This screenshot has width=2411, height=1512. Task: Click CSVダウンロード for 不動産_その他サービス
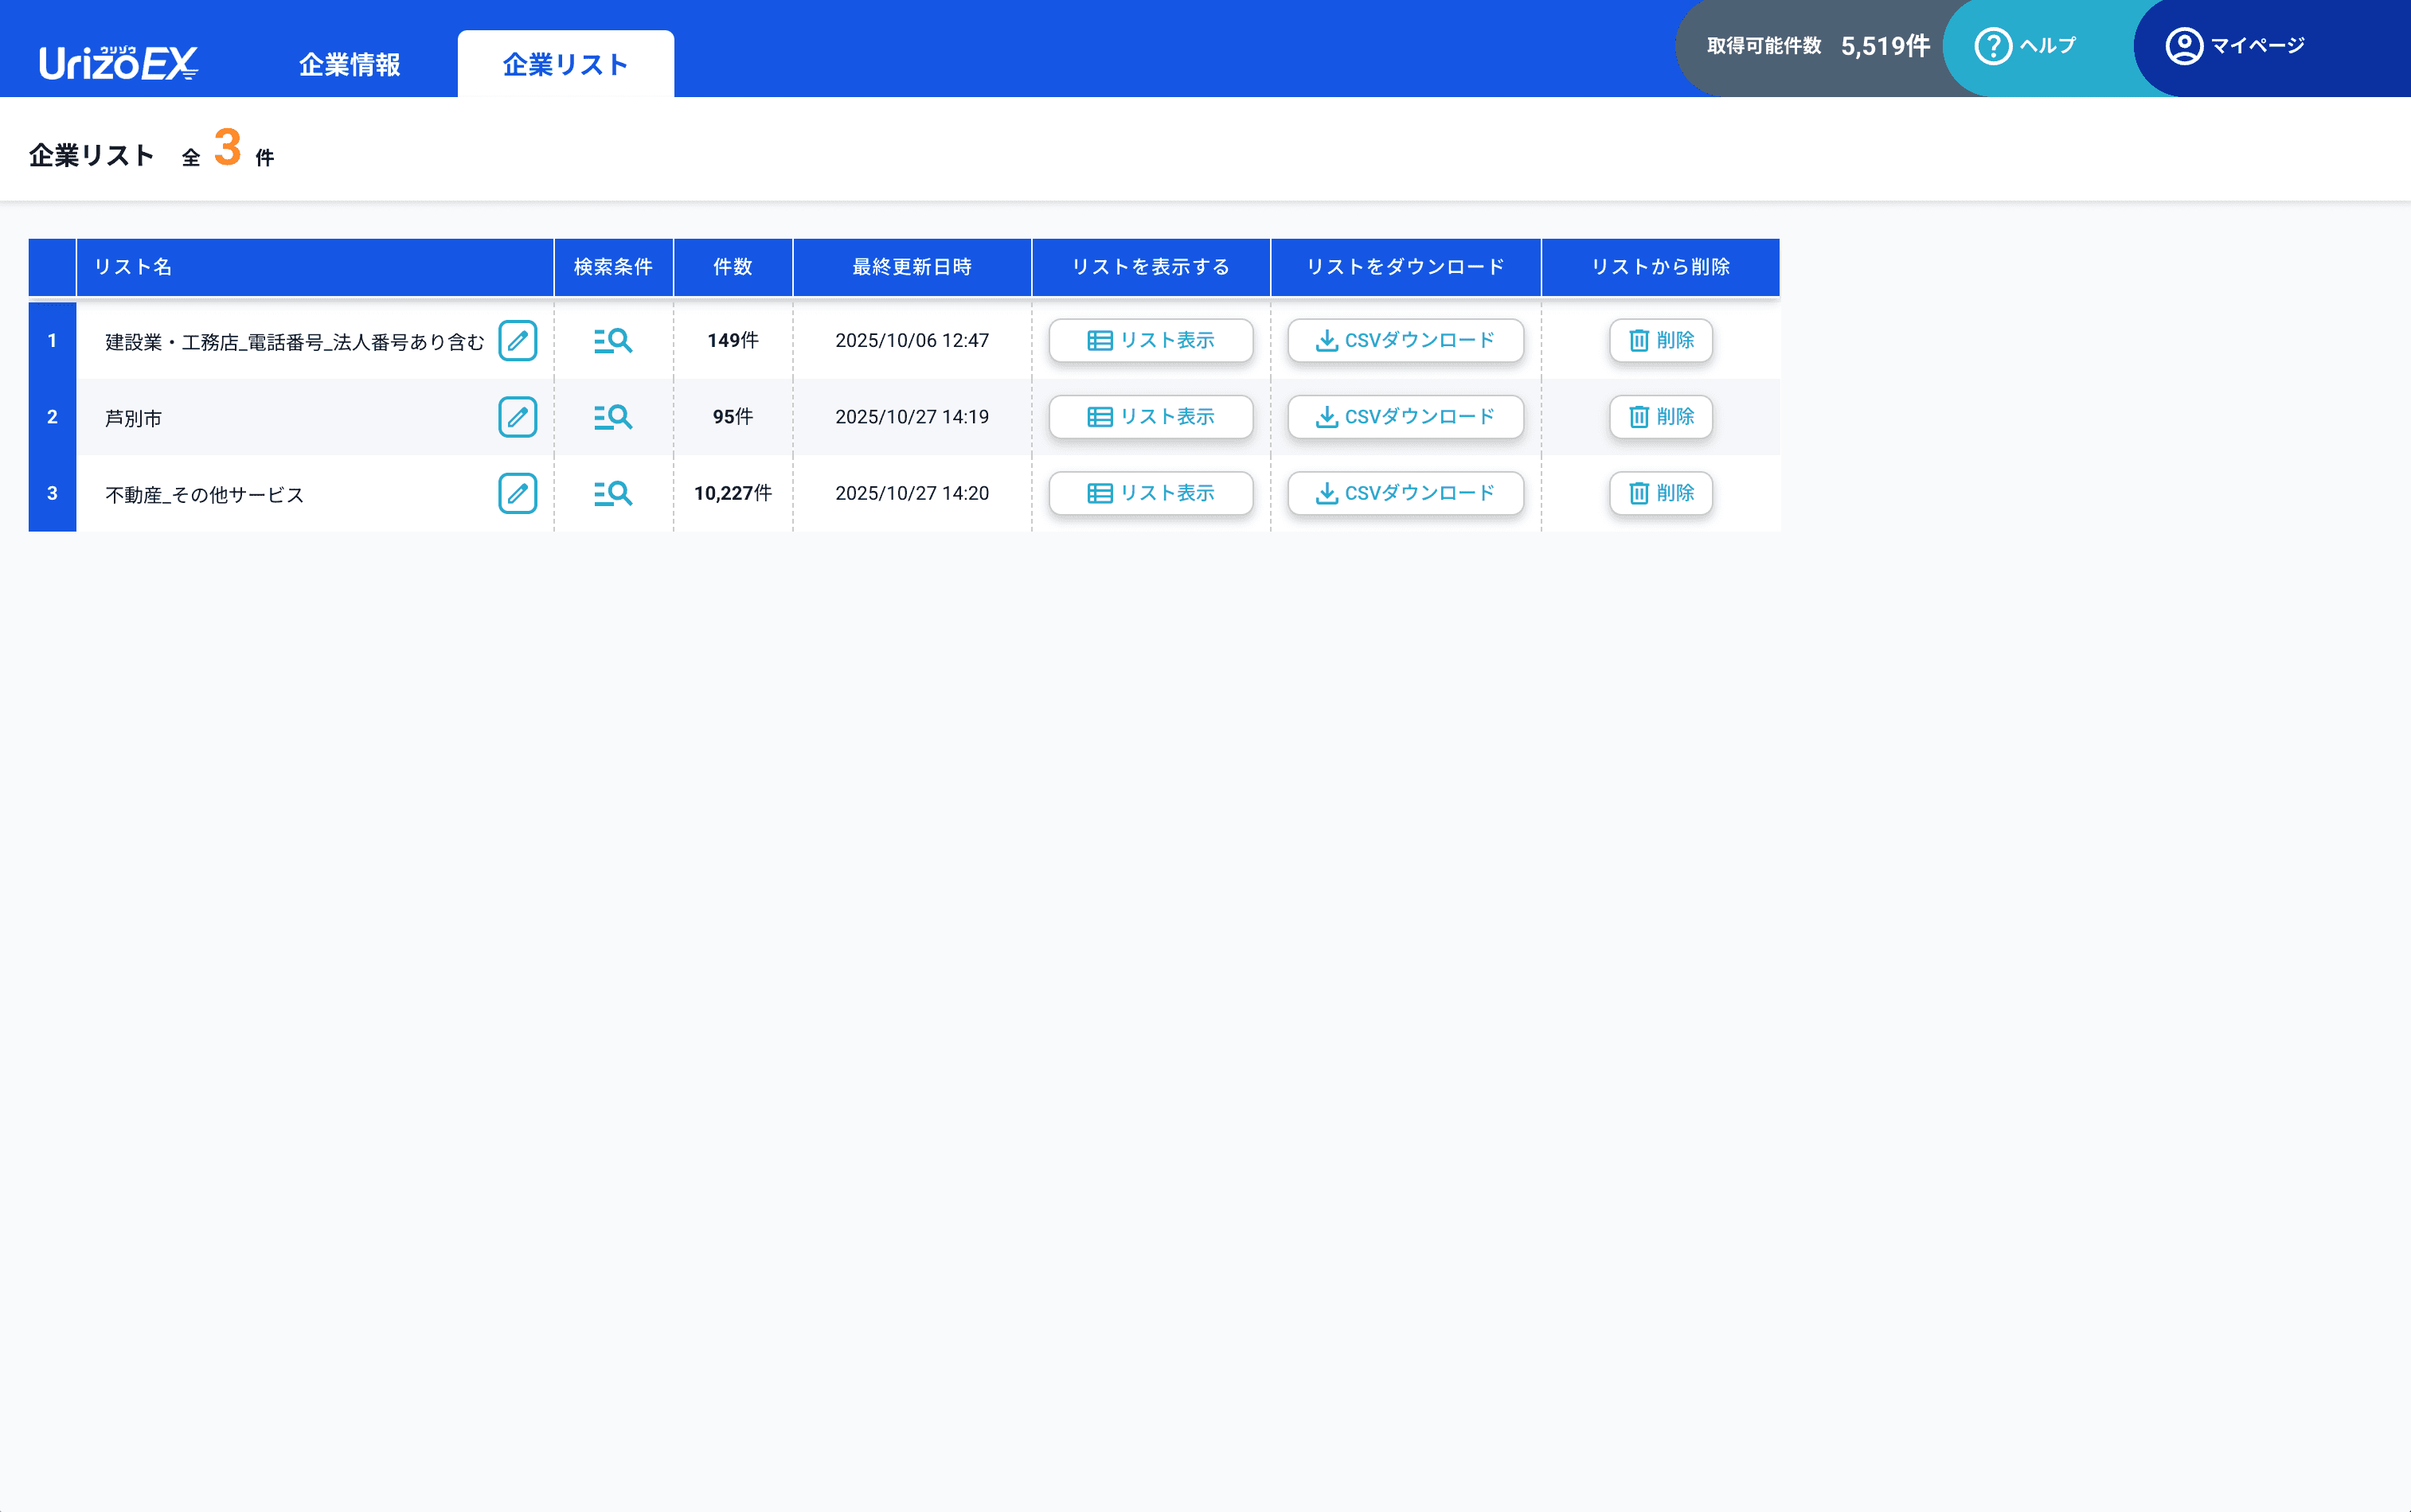coord(1405,493)
